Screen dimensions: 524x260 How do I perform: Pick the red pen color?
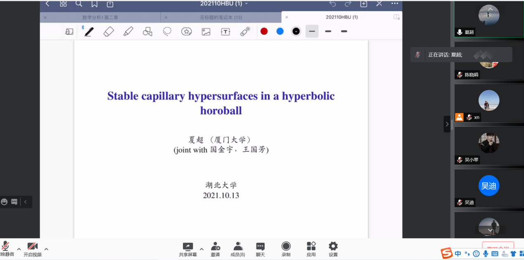click(x=264, y=31)
